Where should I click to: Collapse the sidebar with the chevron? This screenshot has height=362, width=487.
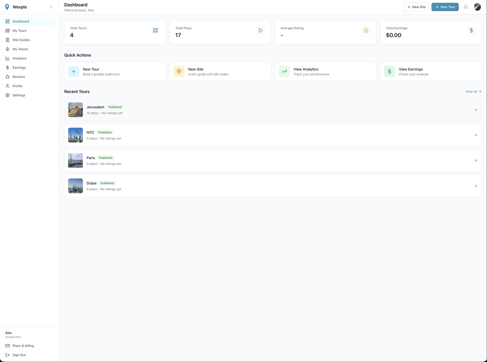(51, 7)
